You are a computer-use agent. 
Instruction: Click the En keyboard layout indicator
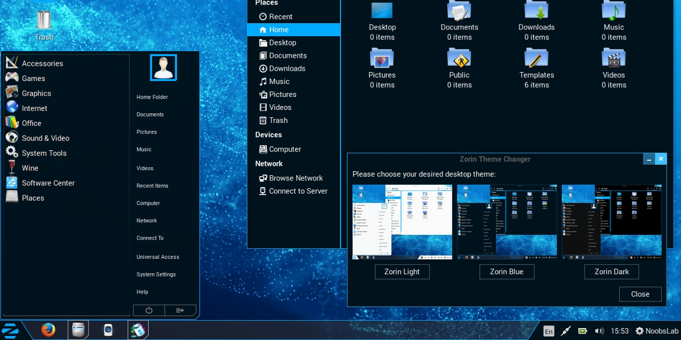tap(548, 331)
